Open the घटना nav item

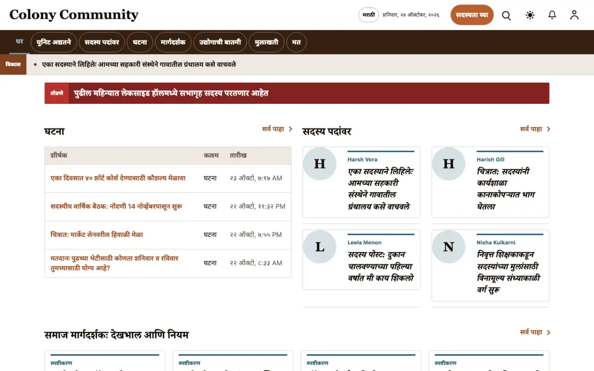pyautogui.click(x=140, y=43)
